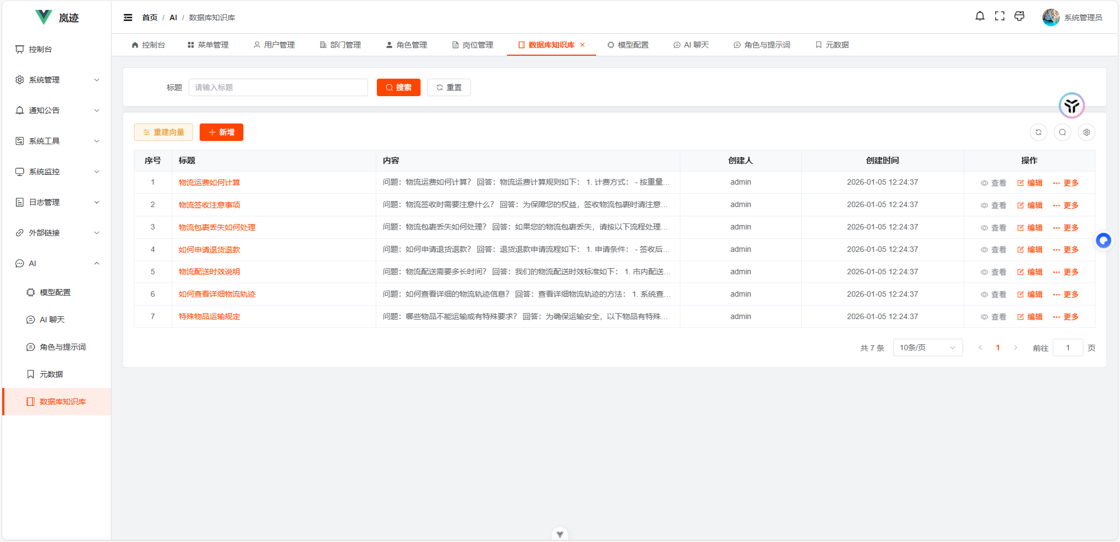Viewport: 1120px width, 542px height.
Task: Switch to the 用户管理 tab
Action: (276, 44)
